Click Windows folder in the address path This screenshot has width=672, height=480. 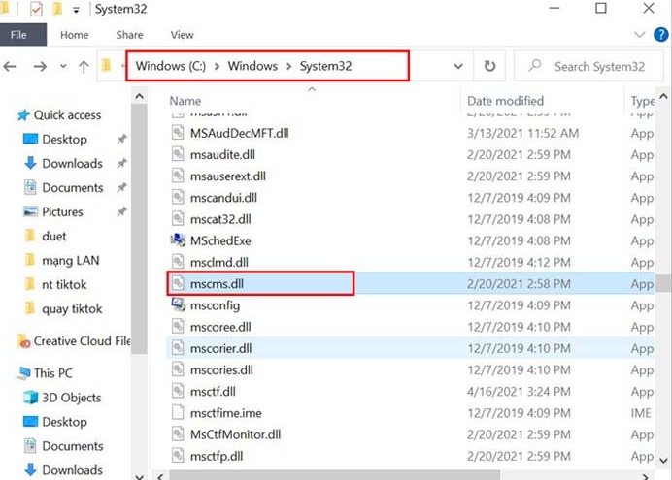click(x=252, y=66)
